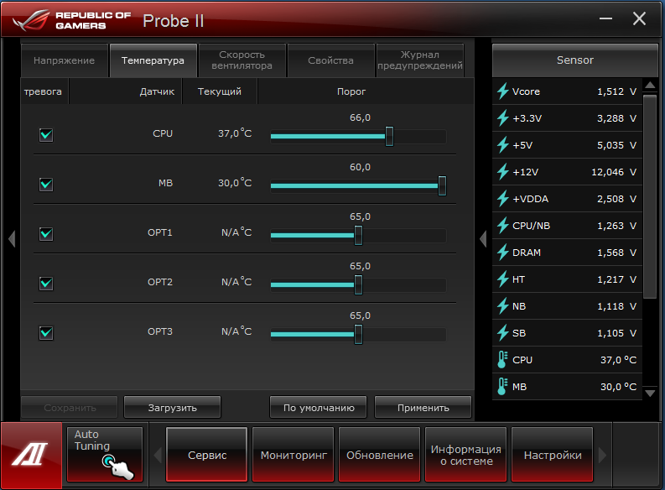The height and width of the screenshot is (490, 665).
Task: Click the CPU threshold slider handle
Action: coord(389,136)
